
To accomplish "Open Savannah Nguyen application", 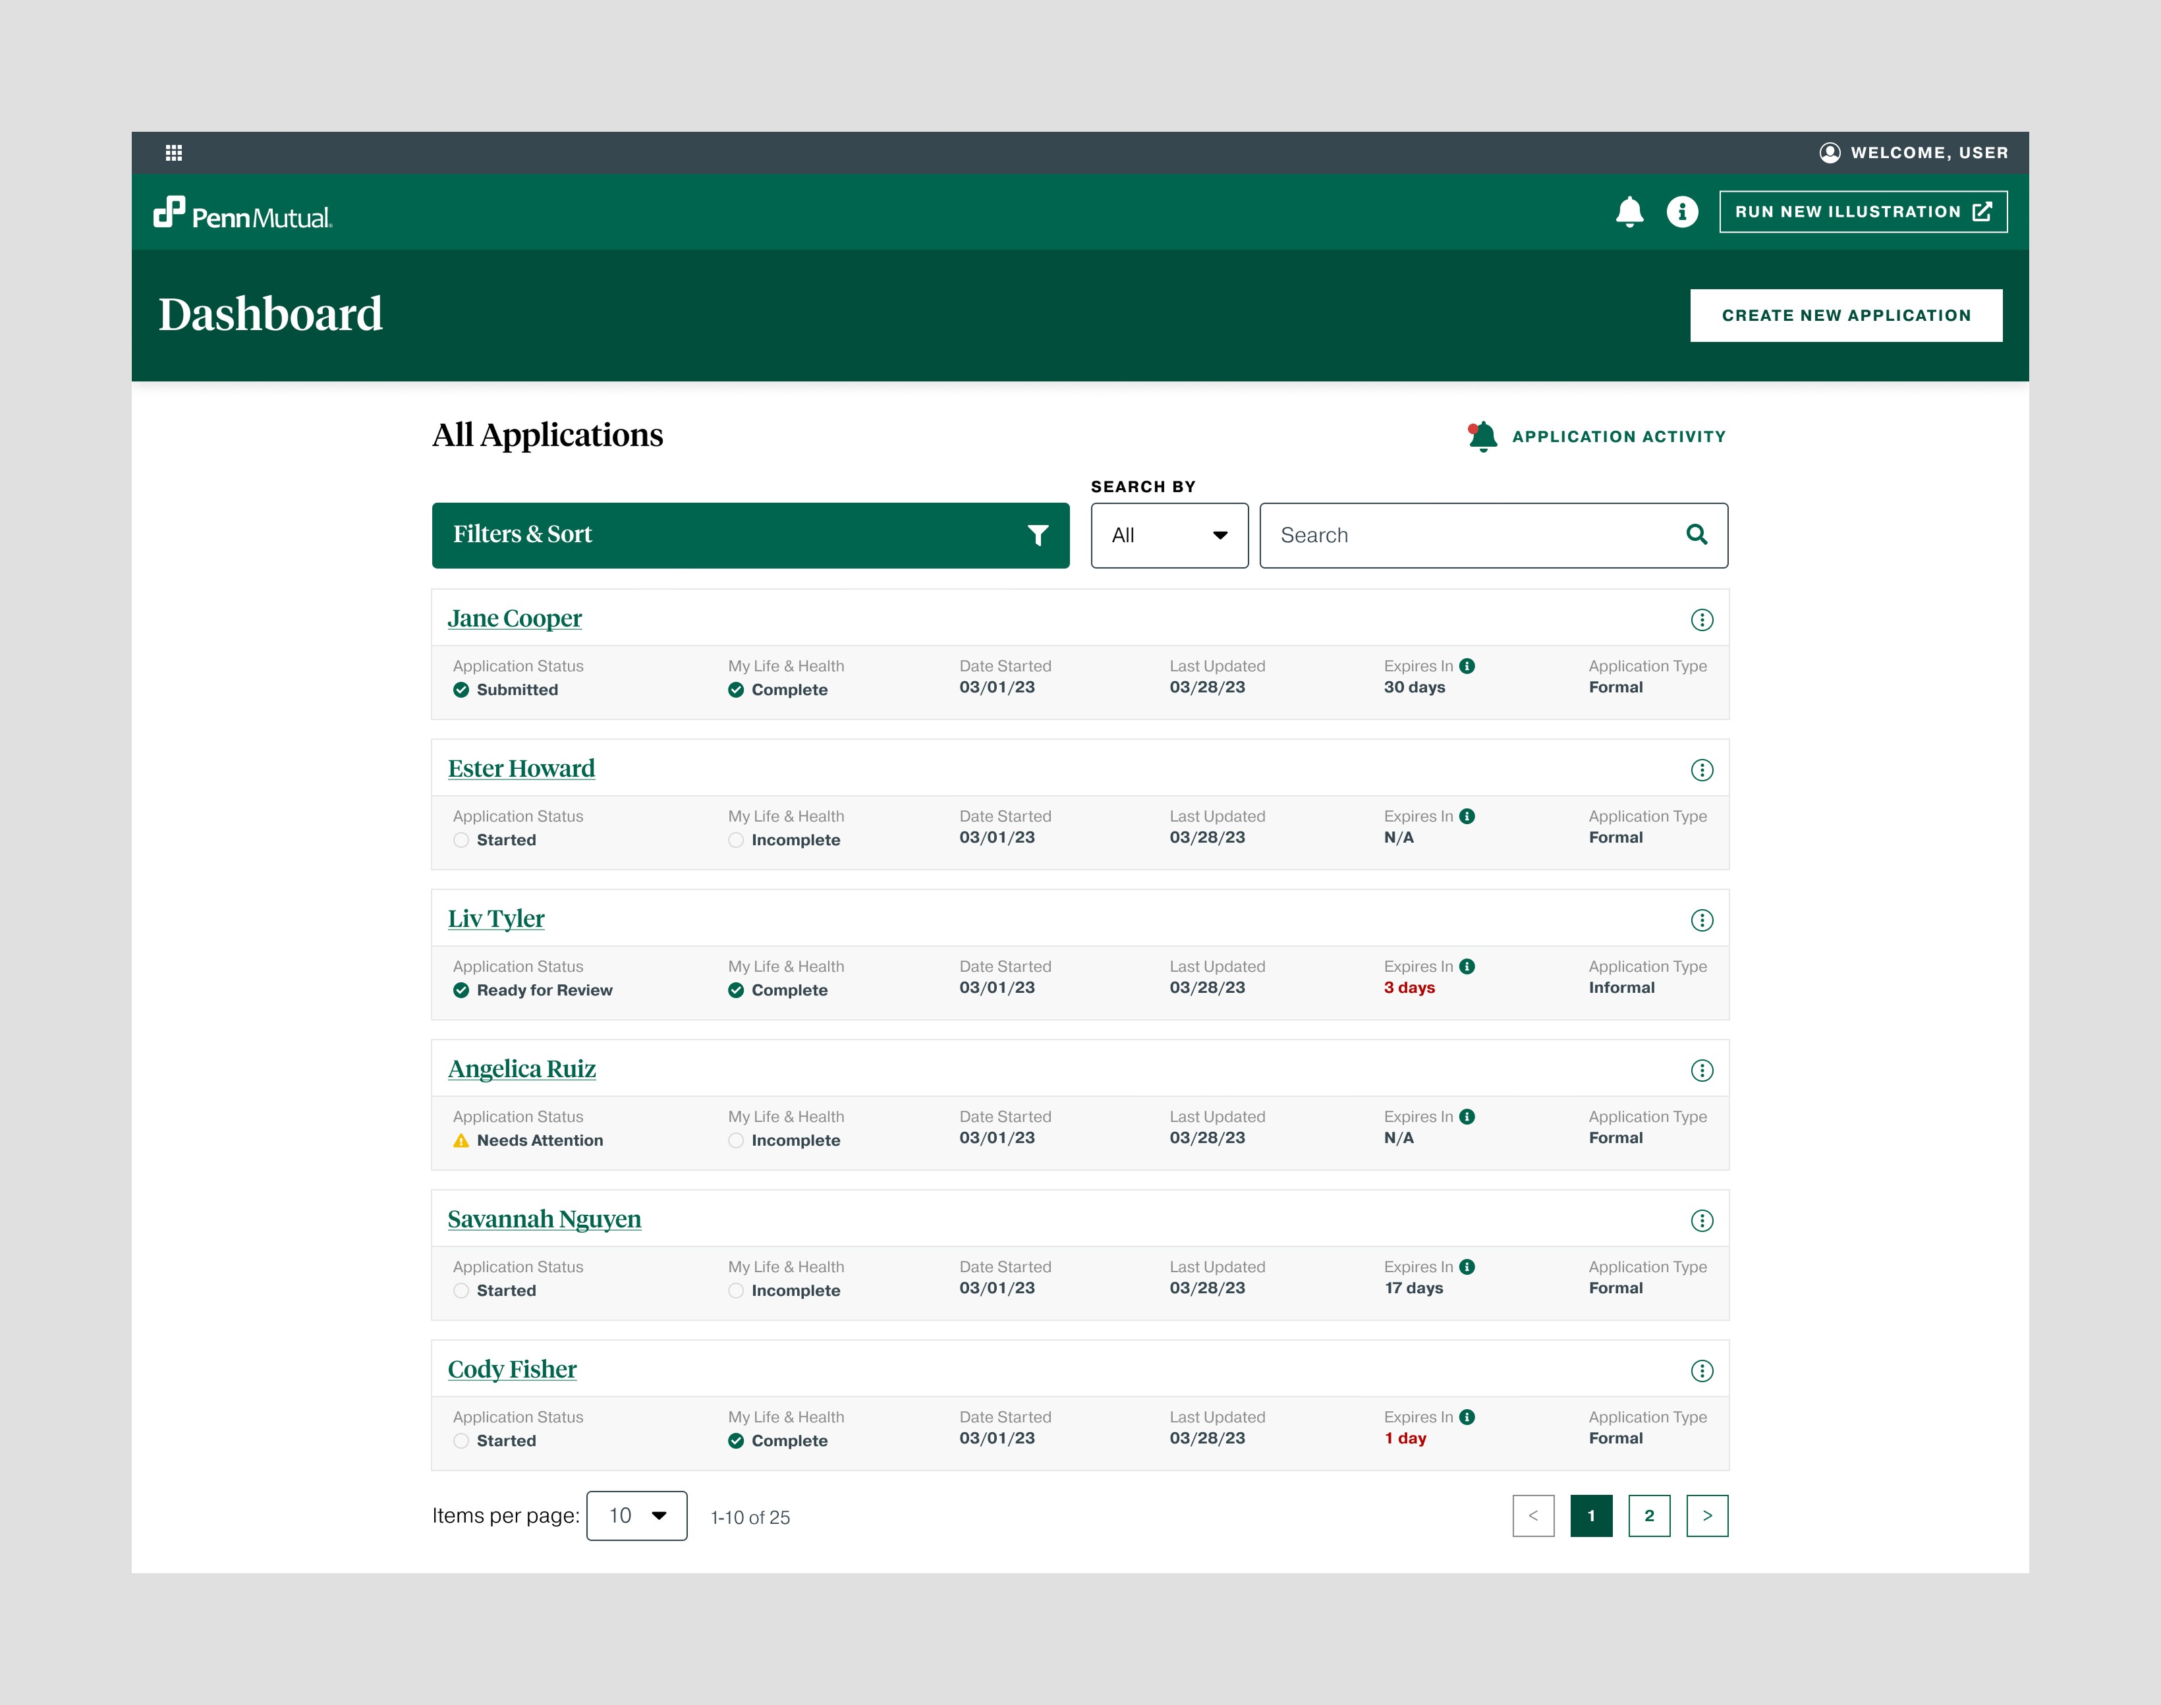I will 544,1219.
